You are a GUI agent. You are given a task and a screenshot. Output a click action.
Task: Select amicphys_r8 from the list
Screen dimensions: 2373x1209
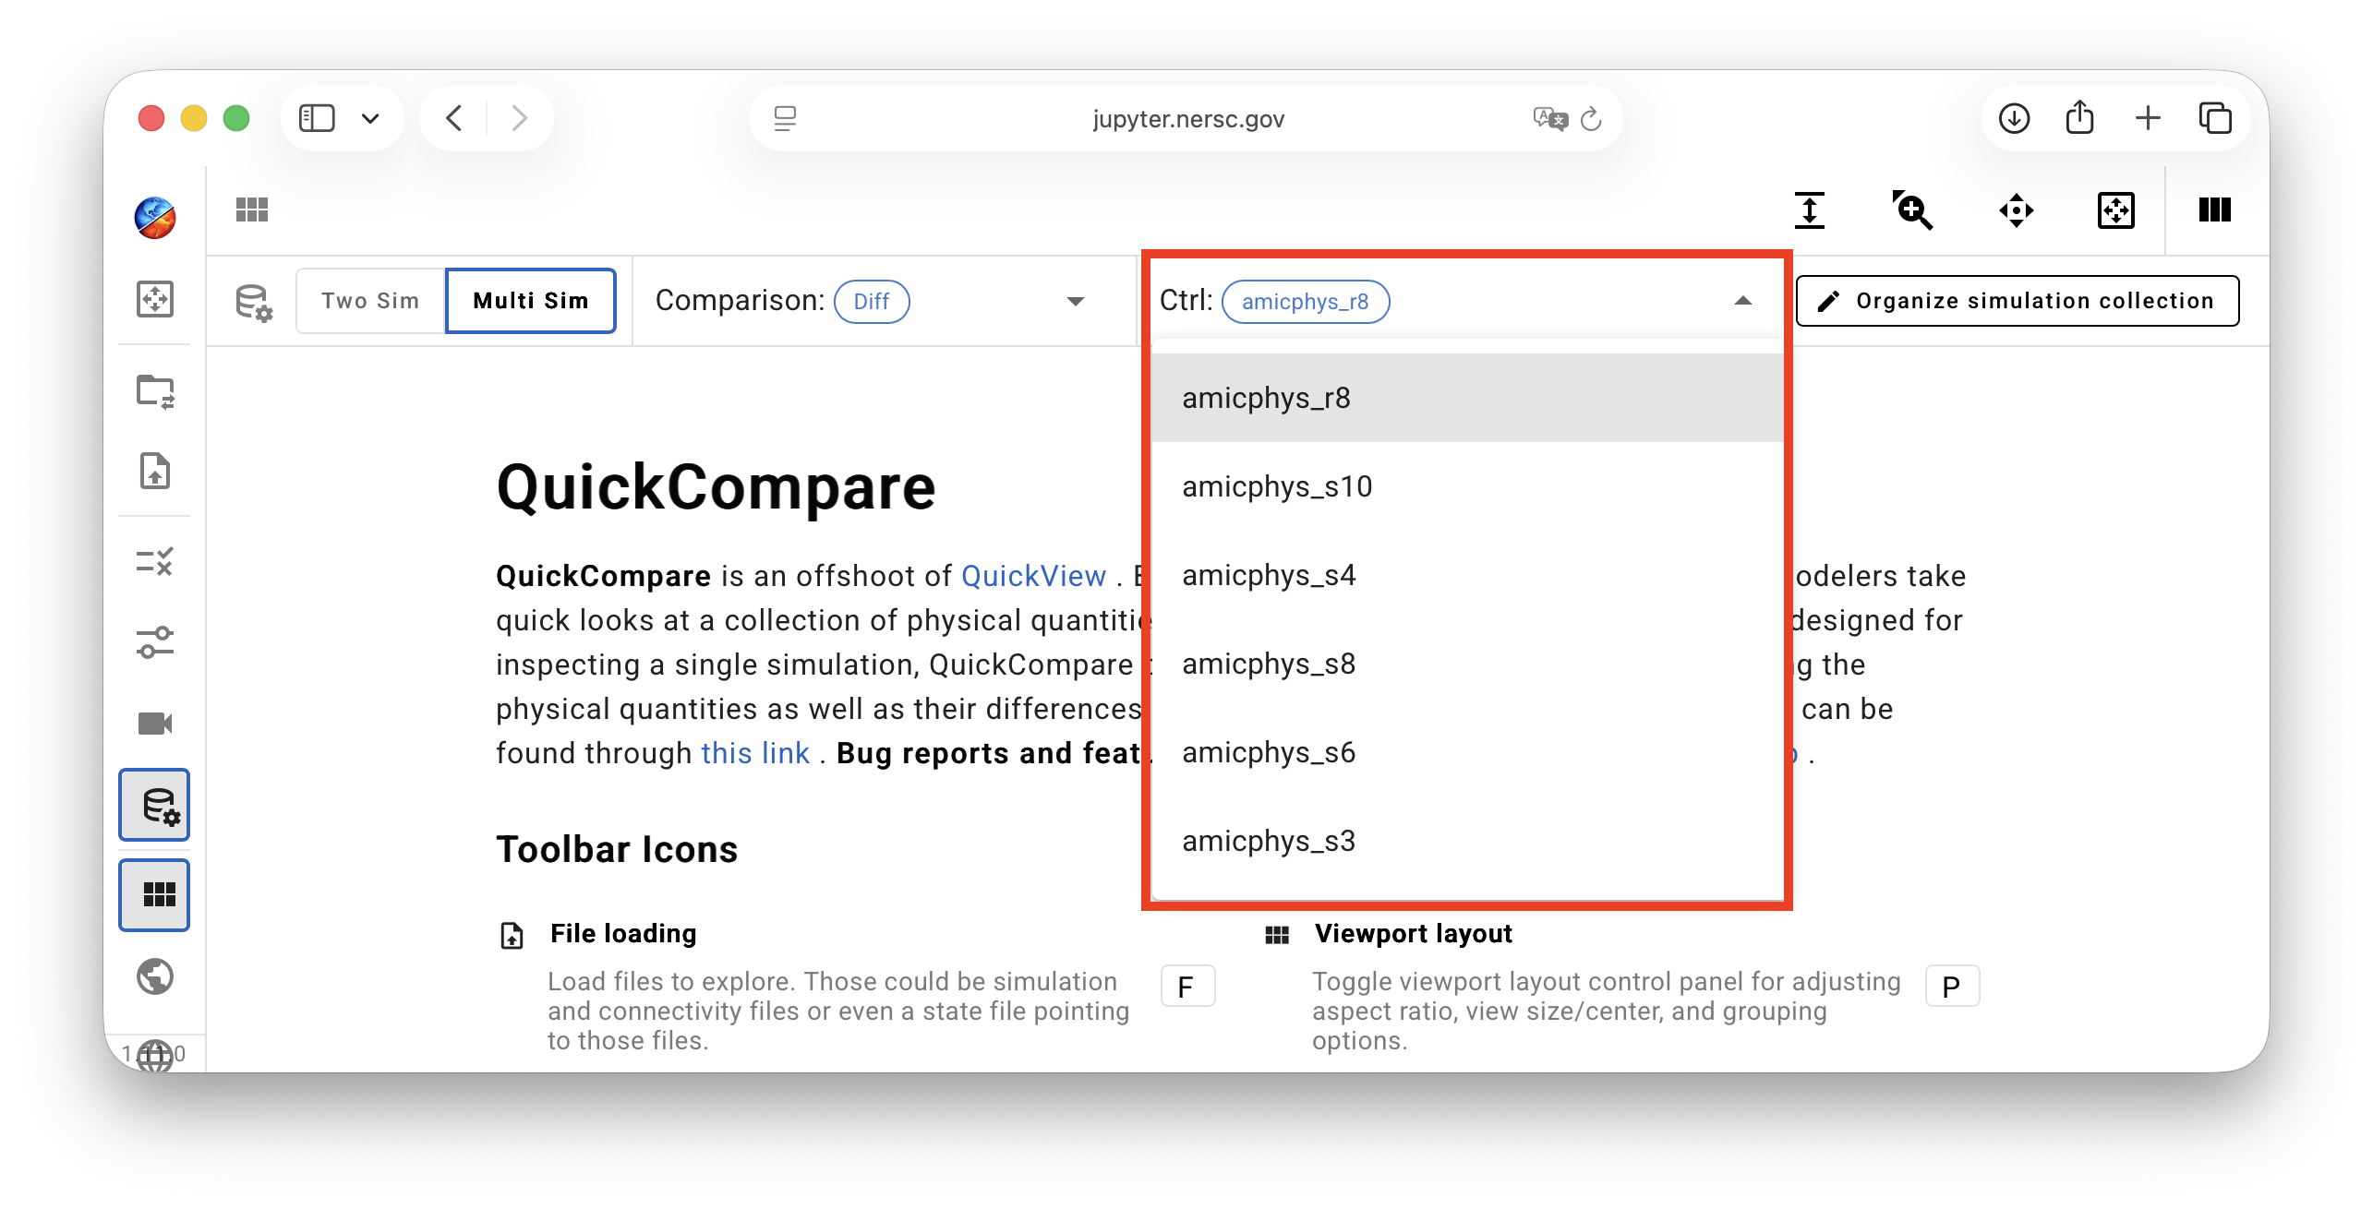tap(1468, 398)
